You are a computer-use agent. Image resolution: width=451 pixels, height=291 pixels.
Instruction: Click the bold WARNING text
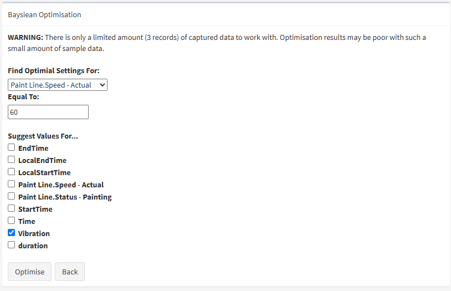pos(25,37)
